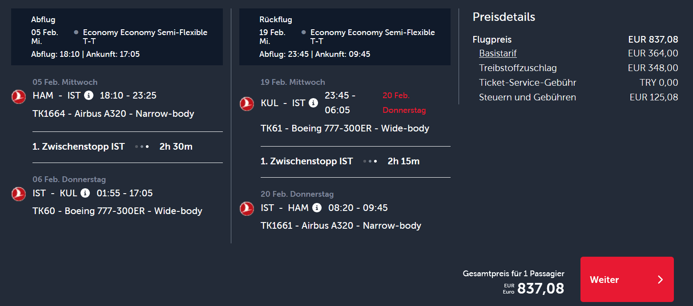The height and width of the screenshot is (306, 693).
Task: Click the info icon next to KUL - IST
Action: (x=314, y=103)
